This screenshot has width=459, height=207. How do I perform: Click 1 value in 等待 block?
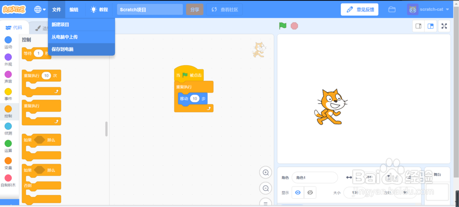click(39, 53)
